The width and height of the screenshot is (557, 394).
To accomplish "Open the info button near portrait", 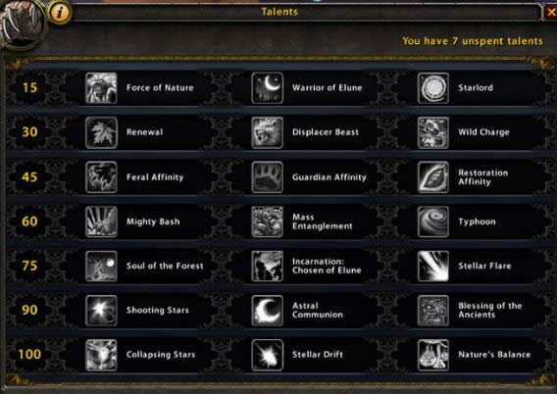I will click(x=59, y=13).
